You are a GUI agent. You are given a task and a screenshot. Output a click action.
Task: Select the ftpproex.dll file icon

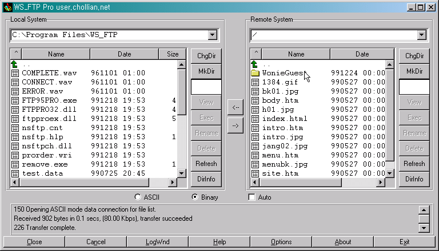click(x=15, y=119)
